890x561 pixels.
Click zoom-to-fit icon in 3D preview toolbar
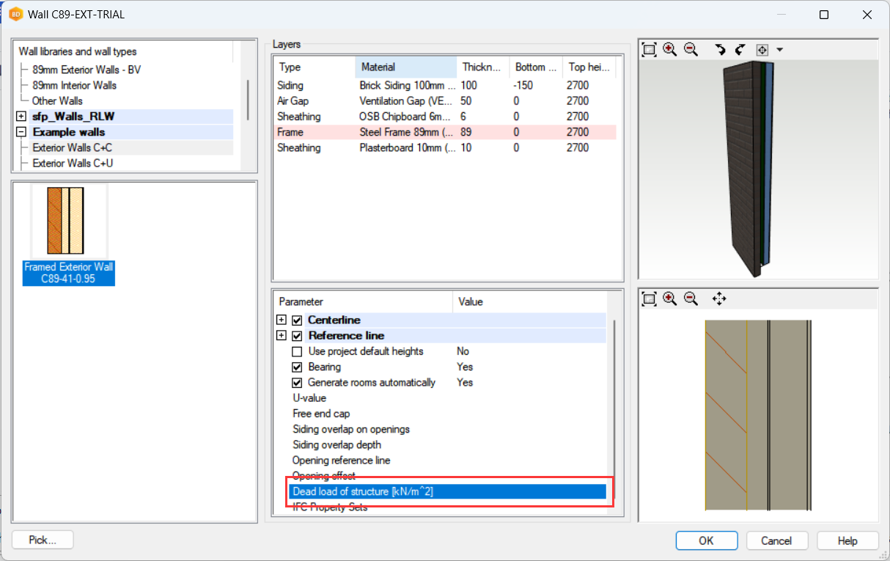pyautogui.click(x=649, y=50)
